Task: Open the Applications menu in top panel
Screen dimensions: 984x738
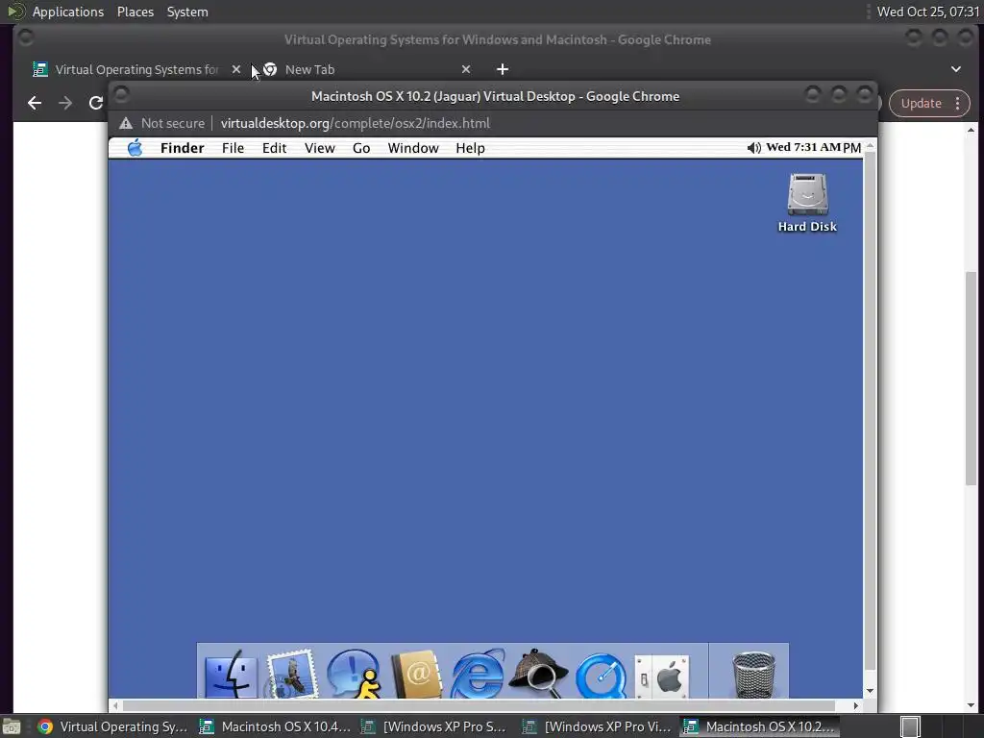Action: click(68, 12)
